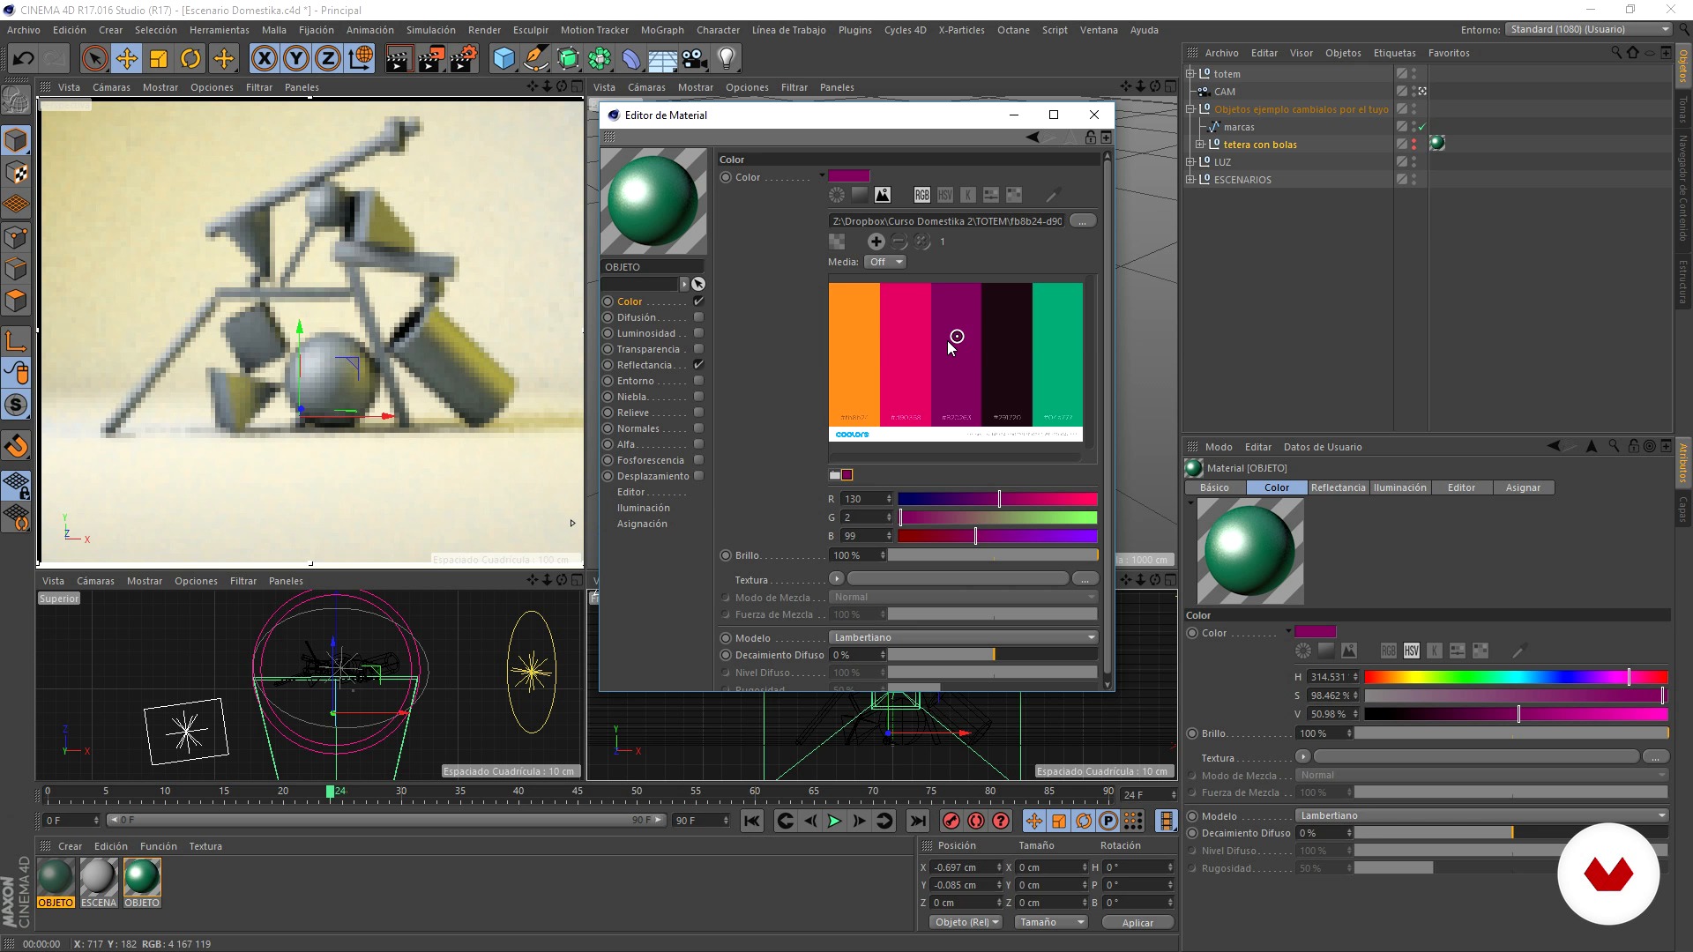The height and width of the screenshot is (952, 1693).
Task: Switch to Reflectancia tab in Attributes panel
Action: (1338, 487)
